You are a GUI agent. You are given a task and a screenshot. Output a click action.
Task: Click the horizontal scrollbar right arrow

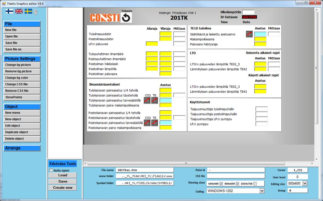pos(312,163)
